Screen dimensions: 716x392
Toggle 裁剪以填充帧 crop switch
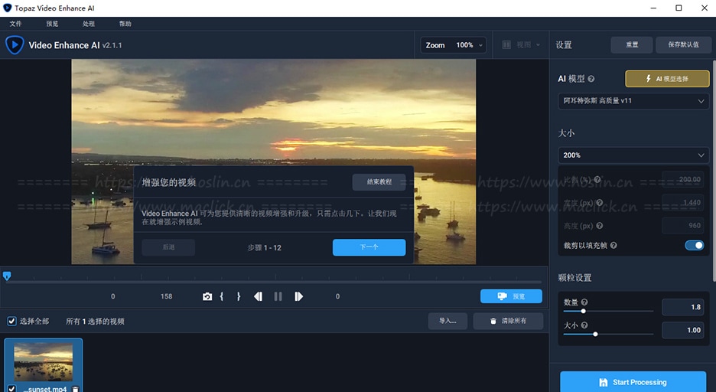point(694,245)
